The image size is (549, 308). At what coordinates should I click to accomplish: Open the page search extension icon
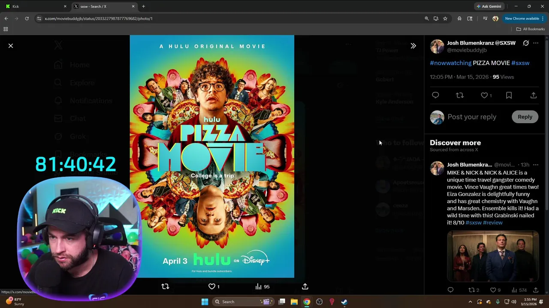tap(470, 18)
